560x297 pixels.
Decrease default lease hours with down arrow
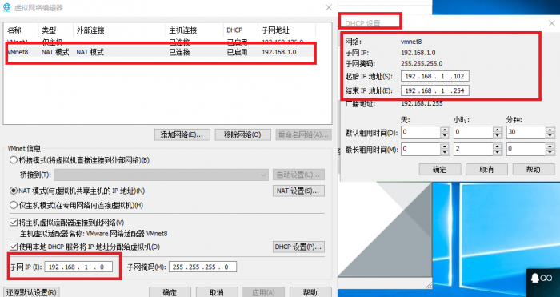point(498,135)
